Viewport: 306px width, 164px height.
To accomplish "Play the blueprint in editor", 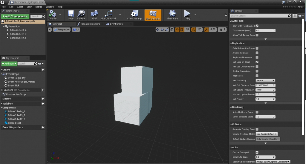I will pos(188,15).
